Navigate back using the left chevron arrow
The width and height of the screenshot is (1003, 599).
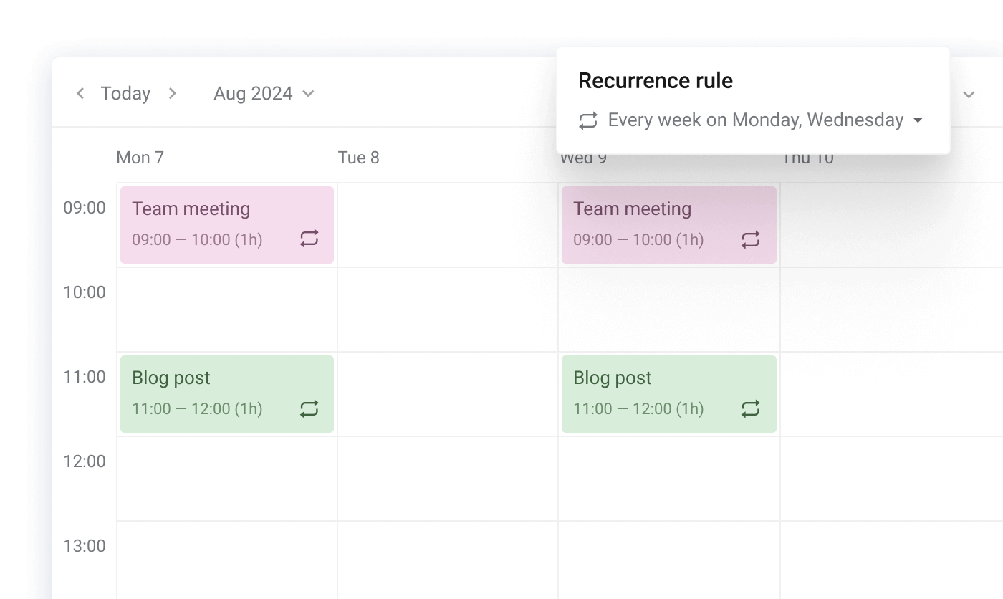(80, 93)
